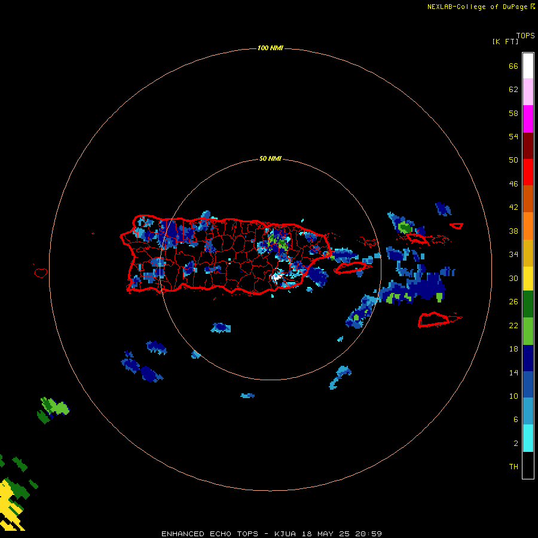Click the light pink 62 kft legend swatch

coord(528,92)
